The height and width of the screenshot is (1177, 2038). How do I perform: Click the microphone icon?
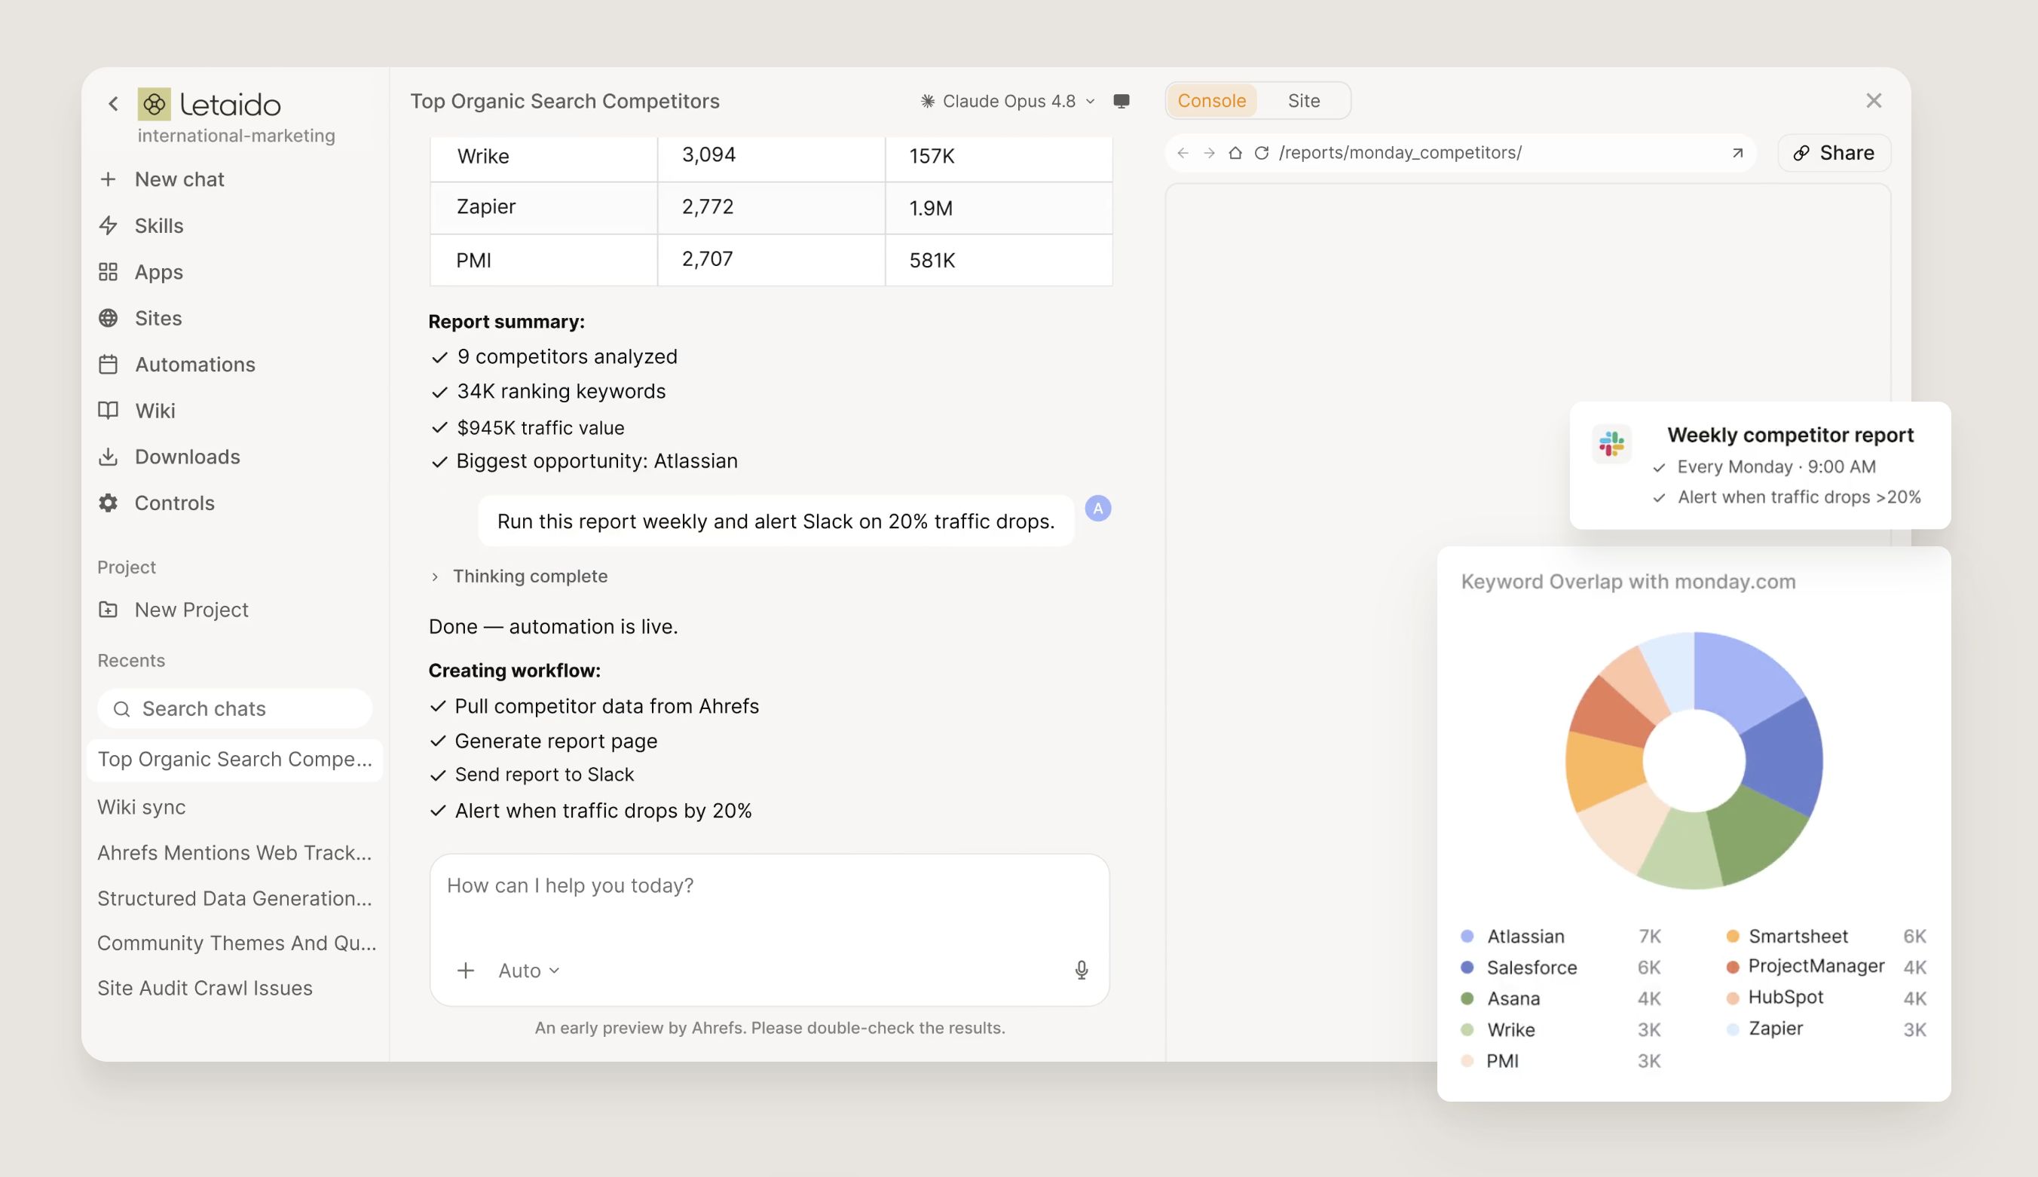click(1081, 970)
